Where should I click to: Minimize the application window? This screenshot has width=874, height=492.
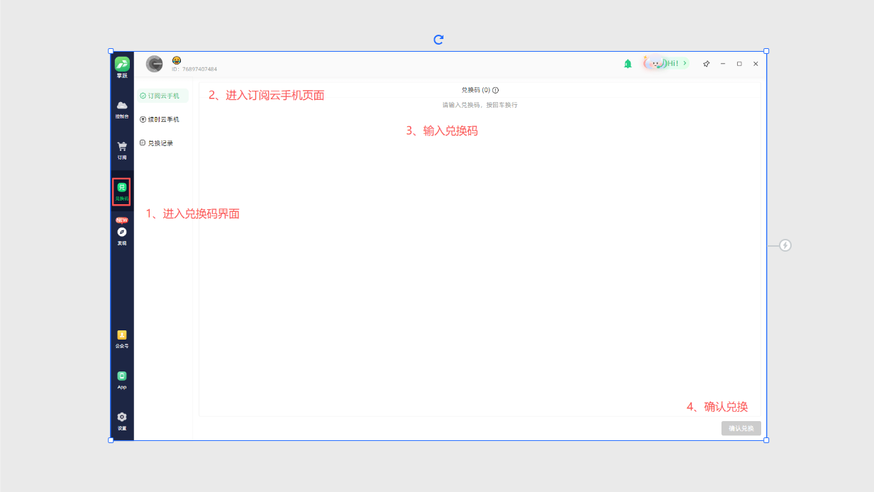723,64
